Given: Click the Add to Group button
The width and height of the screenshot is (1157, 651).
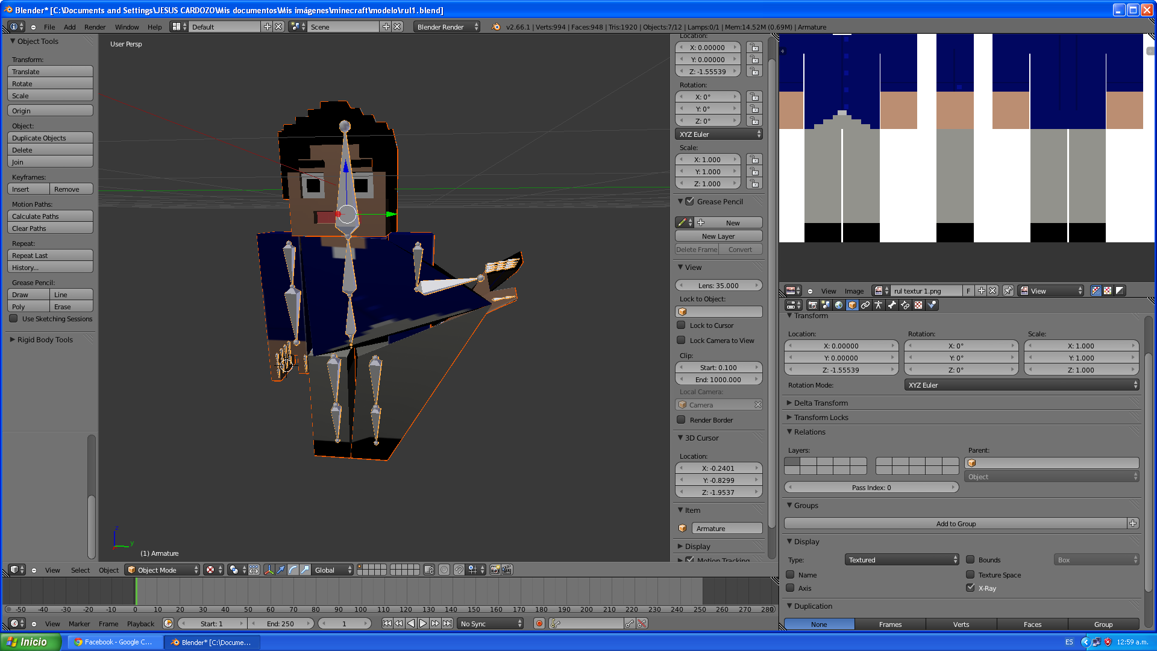Looking at the screenshot, I should click(956, 524).
